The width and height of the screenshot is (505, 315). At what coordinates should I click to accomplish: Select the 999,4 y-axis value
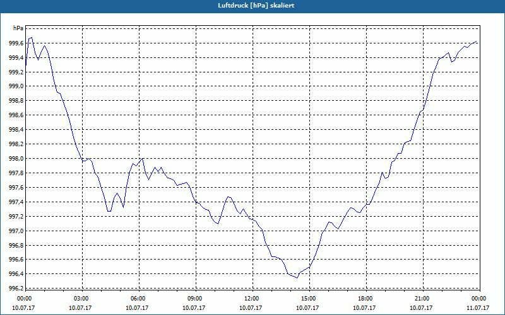[16, 57]
